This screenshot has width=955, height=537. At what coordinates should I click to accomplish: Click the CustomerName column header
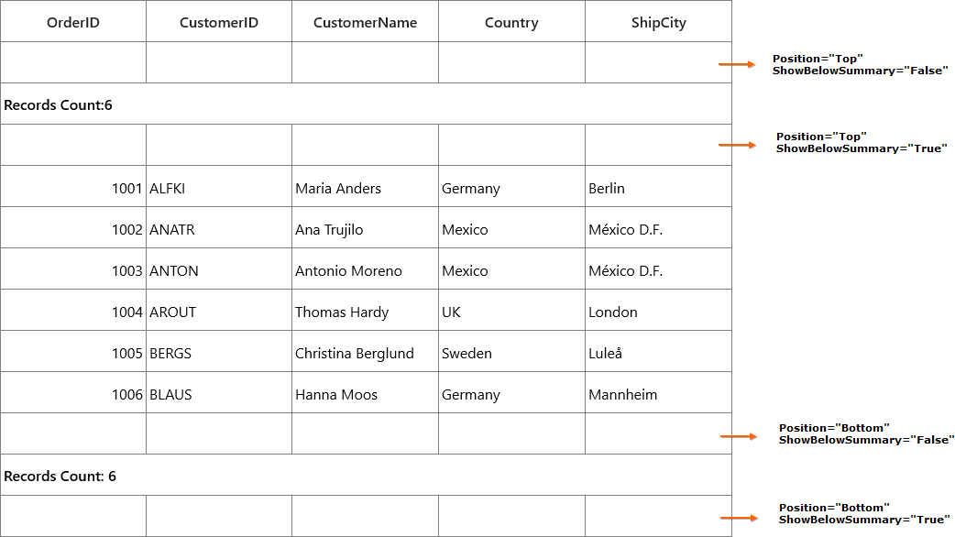(x=365, y=22)
